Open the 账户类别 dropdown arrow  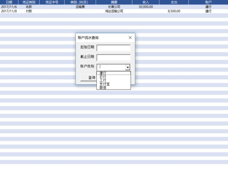click(x=128, y=67)
